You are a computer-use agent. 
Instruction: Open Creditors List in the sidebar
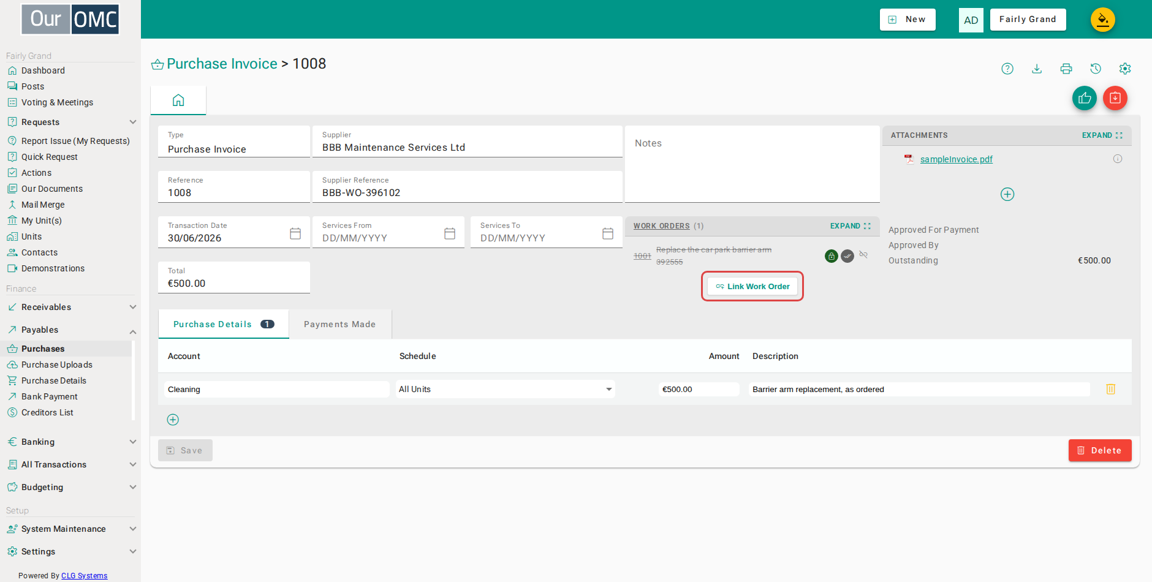[x=47, y=412]
